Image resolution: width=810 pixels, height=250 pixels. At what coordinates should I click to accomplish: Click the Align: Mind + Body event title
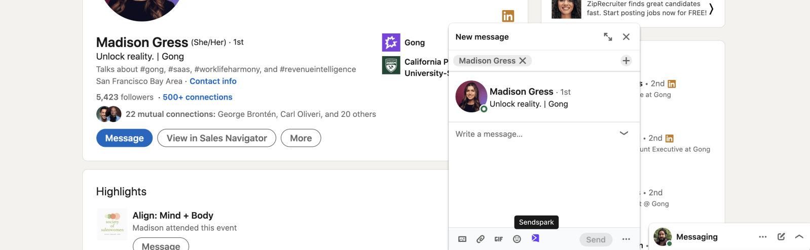(173, 216)
